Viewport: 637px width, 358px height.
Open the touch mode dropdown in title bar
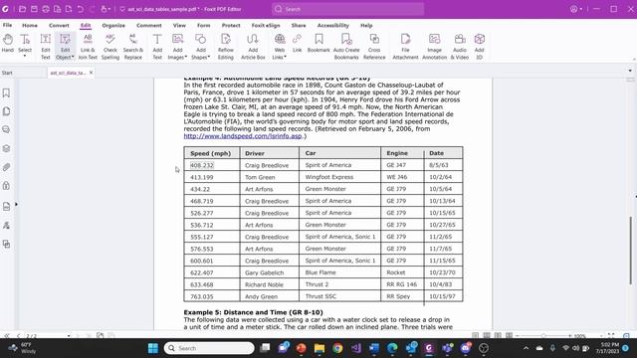[x=108, y=9]
